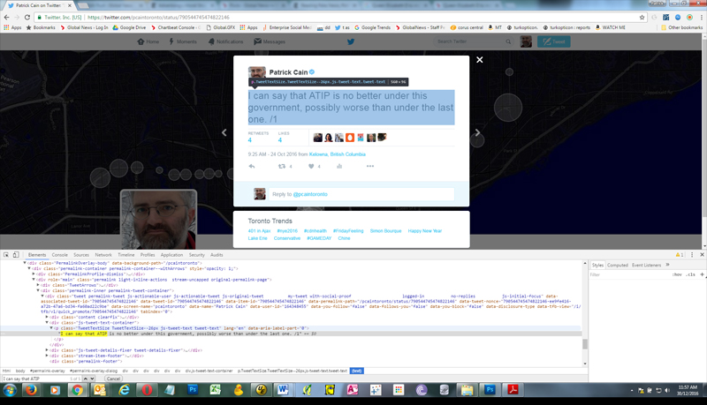Click the Styles Filter input
This screenshot has width=707, height=405.
click(629, 274)
